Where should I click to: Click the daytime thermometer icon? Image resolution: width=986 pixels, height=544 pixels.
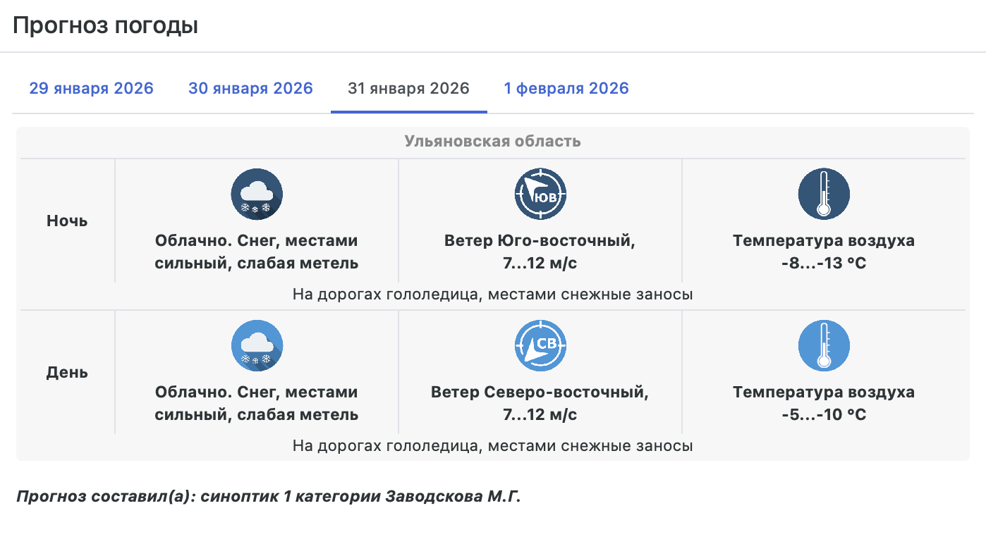(823, 345)
